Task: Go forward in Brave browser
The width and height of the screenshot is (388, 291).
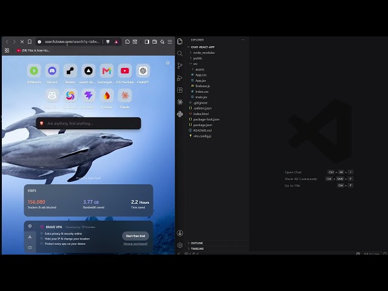Action: (15, 42)
